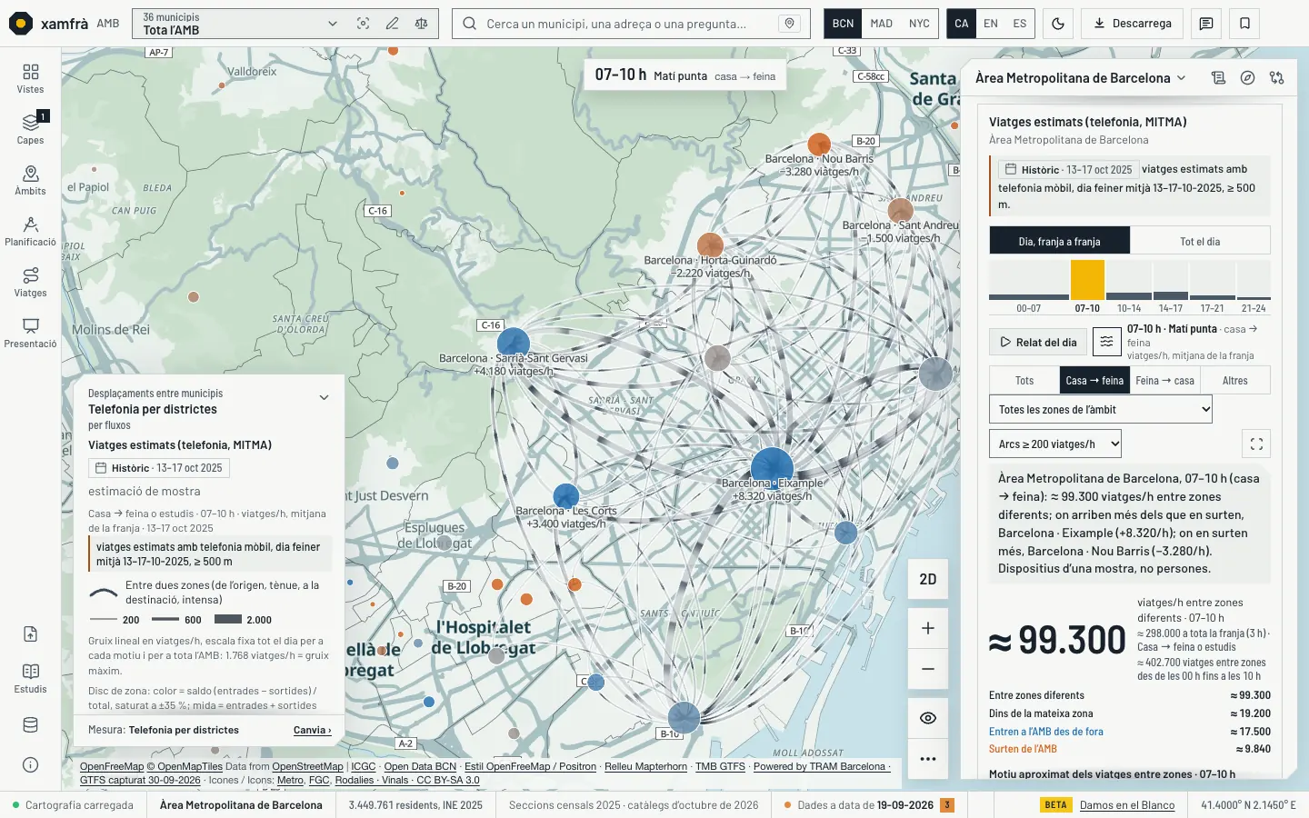The height and width of the screenshot is (818, 1309).
Task: Open the info icon in left sidebar
Action: 30,765
